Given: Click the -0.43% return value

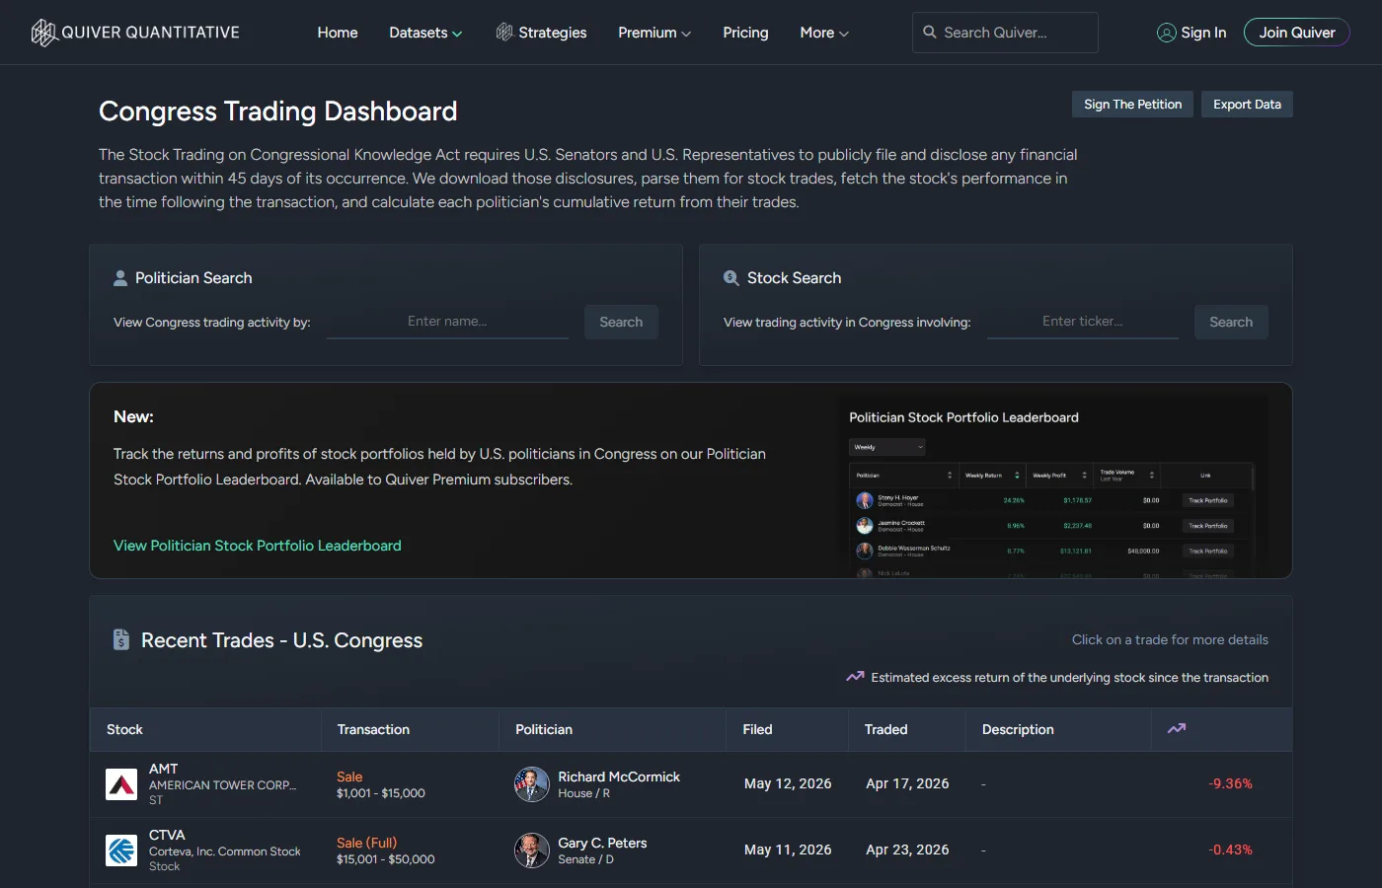Looking at the screenshot, I should pos(1230,850).
